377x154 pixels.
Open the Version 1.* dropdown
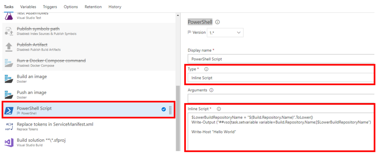point(225,33)
